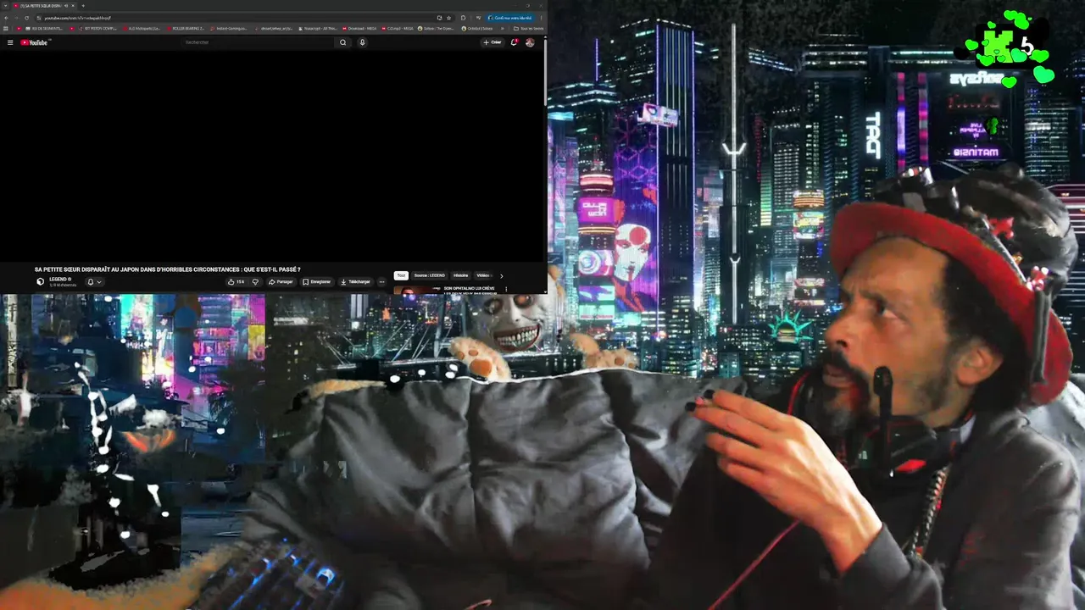The width and height of the screenshot is (1085, 610).
Task: Click the black video player area
Action: click(272, 157)
